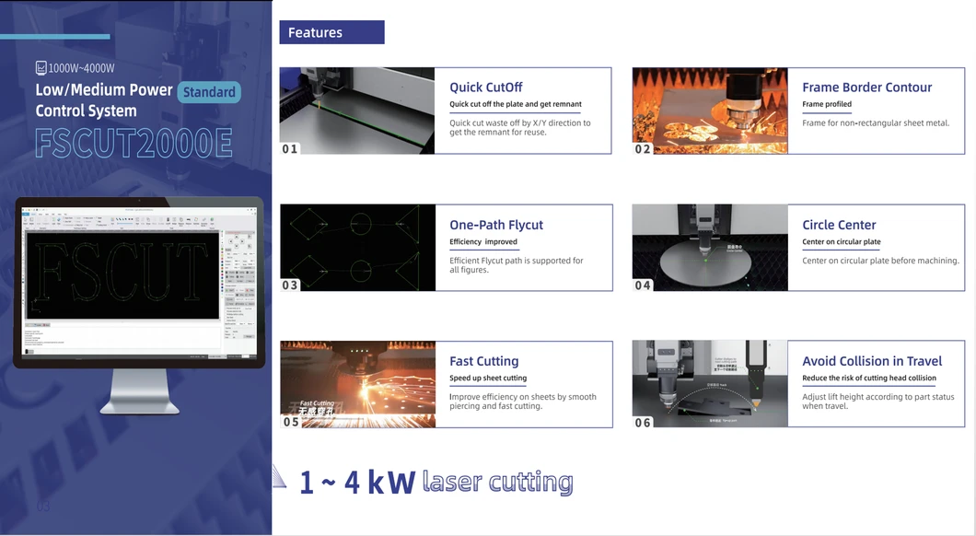
Task: Click the chart icon beside 1000W~4000W
Action: (41, 67)
